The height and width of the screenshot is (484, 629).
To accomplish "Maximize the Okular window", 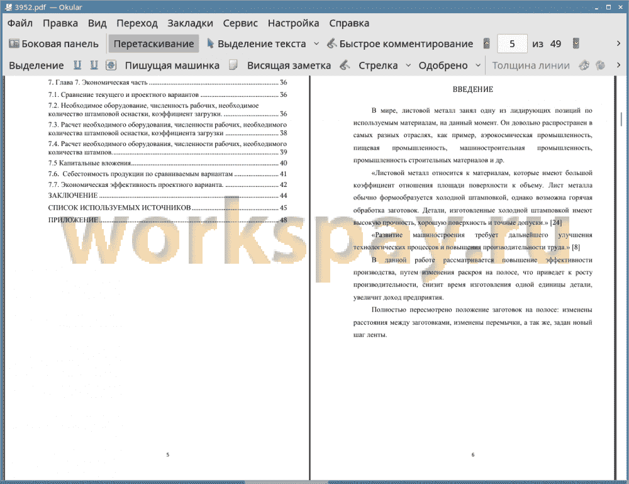I will tap(608, 7).
